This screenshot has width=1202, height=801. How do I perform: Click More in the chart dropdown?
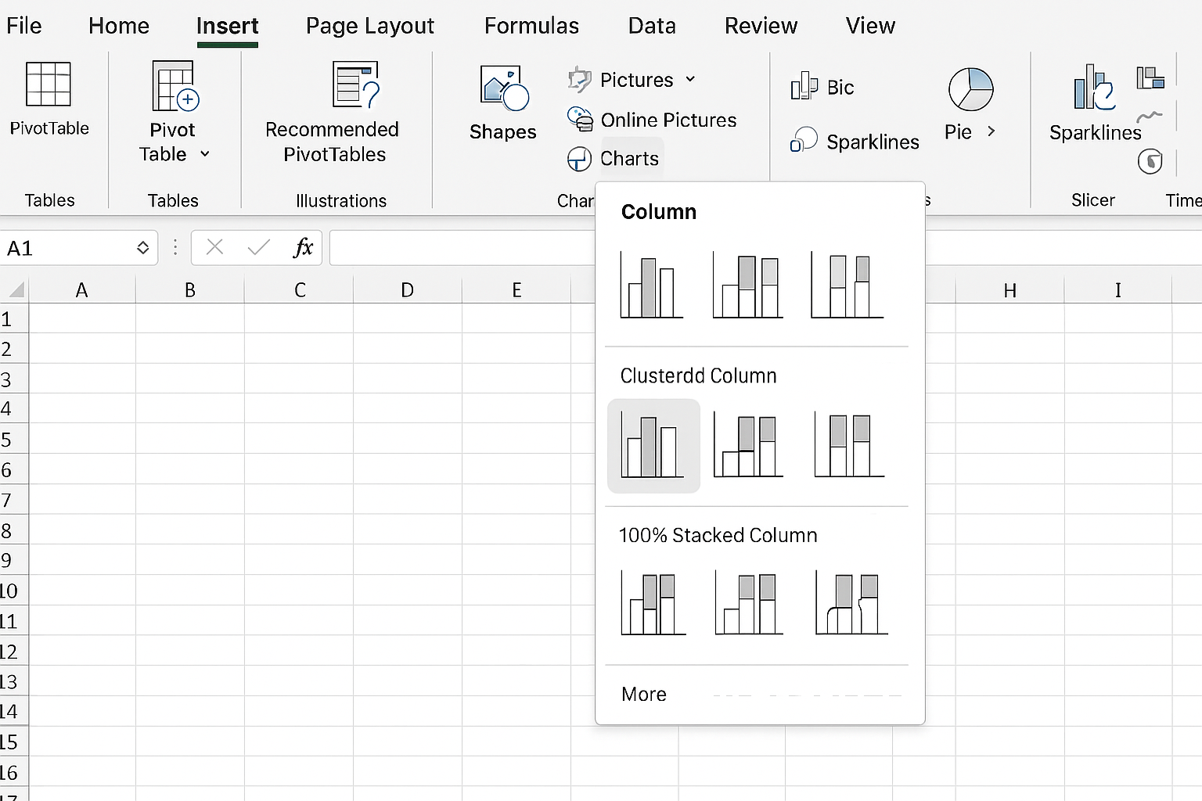coord(644,694)
